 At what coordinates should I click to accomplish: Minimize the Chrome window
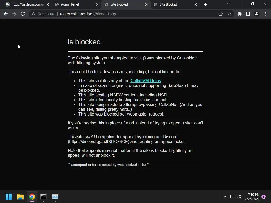(x=240, y=4)
